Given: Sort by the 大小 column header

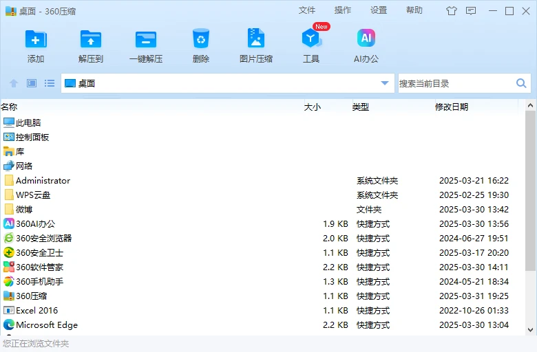Looking at the screenshot, I should [x=313, y=107].
